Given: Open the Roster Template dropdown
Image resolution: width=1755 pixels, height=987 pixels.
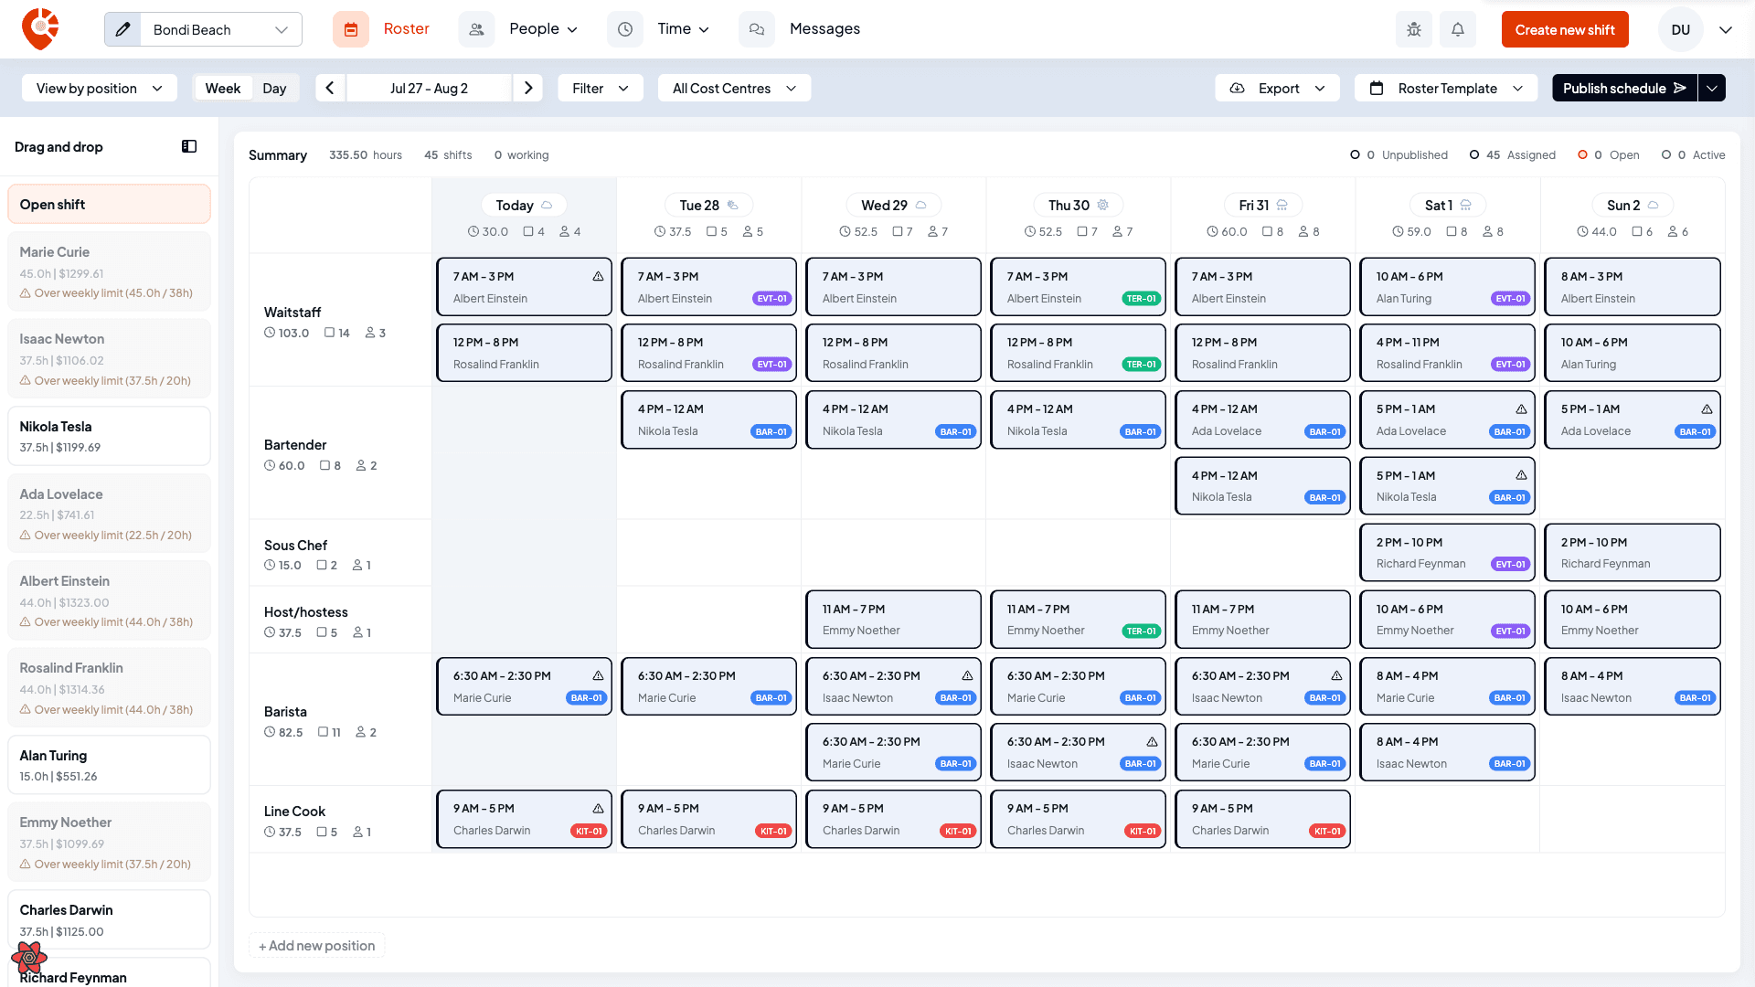Looking at the screenshot, I should (1446, 88).
